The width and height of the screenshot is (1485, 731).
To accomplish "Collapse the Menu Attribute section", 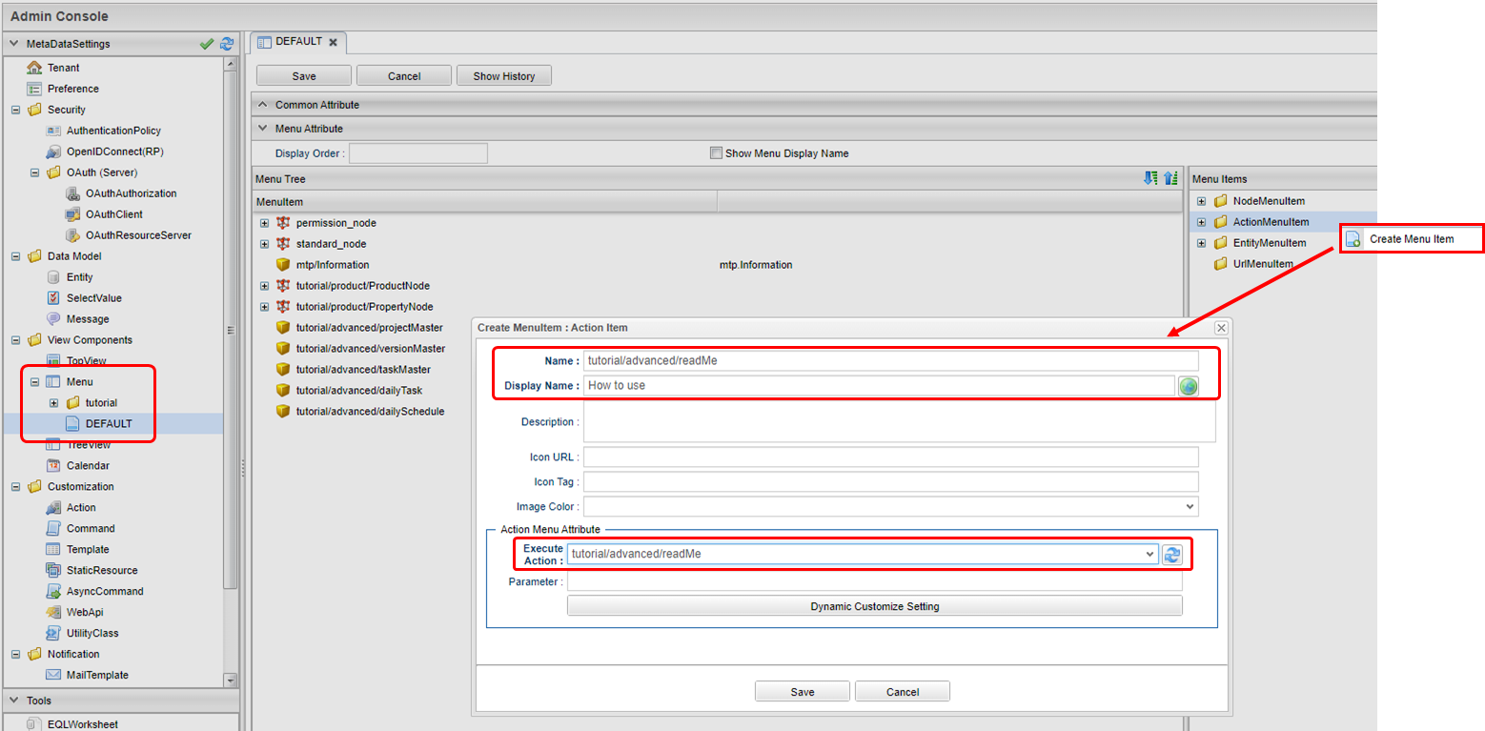I will tap(264, 129).
